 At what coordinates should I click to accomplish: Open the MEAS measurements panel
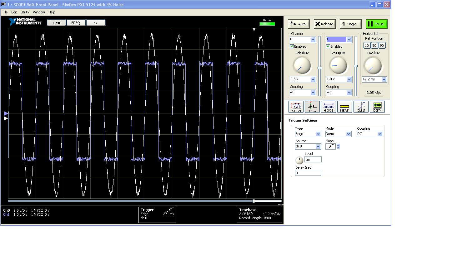[344, 107]
